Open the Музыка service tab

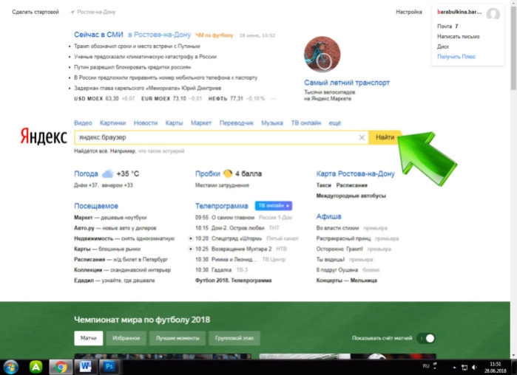(272, 123)
